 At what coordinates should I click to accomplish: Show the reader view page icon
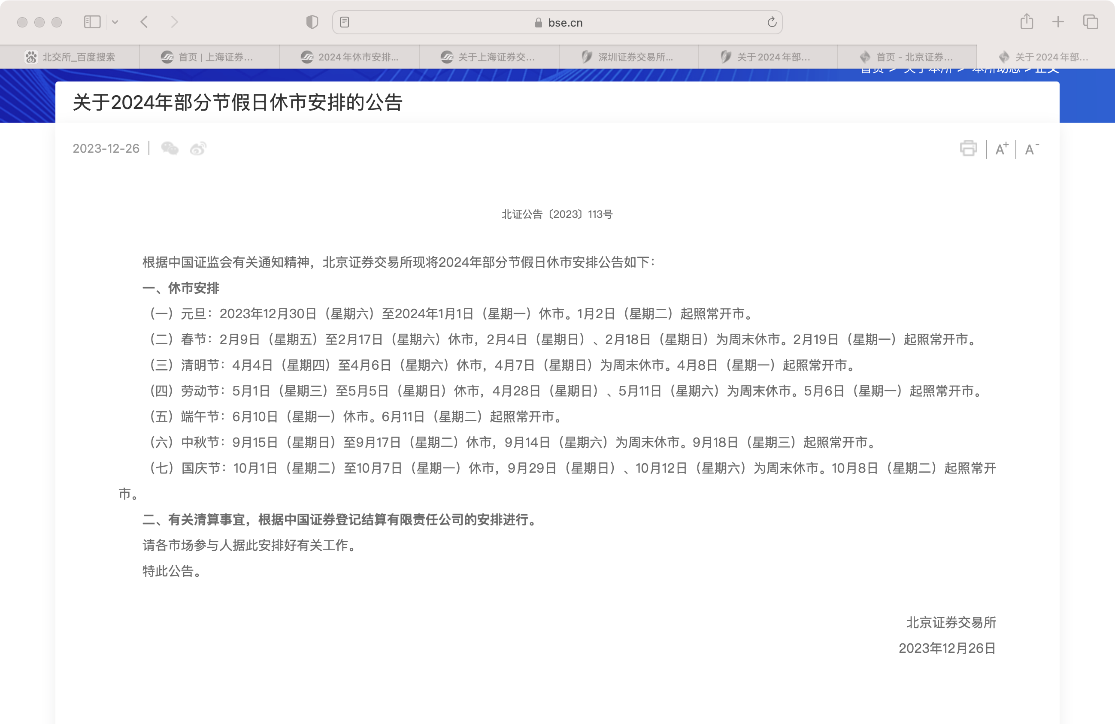344,22
